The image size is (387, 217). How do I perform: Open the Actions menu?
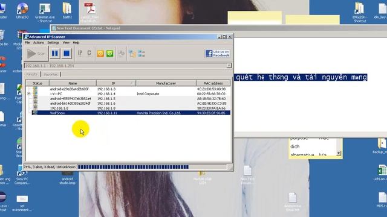pos(38,43)
